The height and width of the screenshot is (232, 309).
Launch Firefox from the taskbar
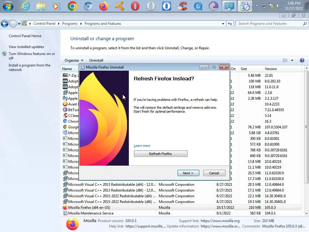tap(104, 6)
